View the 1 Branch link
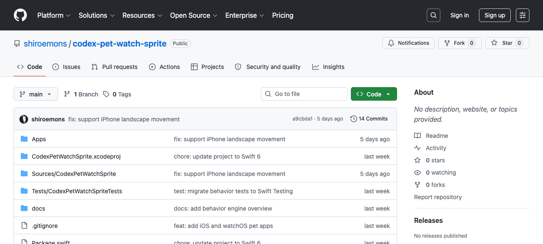Screen dimensions: 543x244 click(81, 94)
